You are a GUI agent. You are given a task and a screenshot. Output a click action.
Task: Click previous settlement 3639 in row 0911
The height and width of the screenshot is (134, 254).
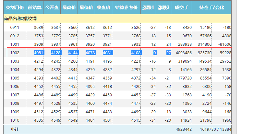[39, 28]
